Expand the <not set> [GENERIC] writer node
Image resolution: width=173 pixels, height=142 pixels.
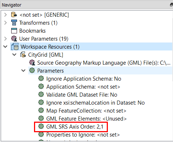click(x=5, y=15)
